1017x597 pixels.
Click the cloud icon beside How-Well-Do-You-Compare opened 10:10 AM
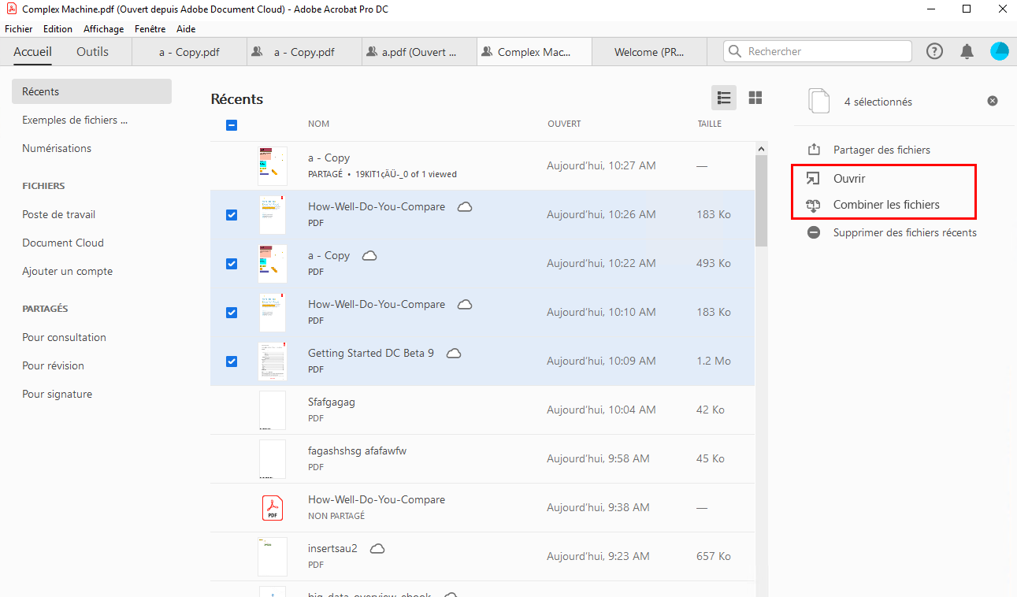(x=465, y=304)
